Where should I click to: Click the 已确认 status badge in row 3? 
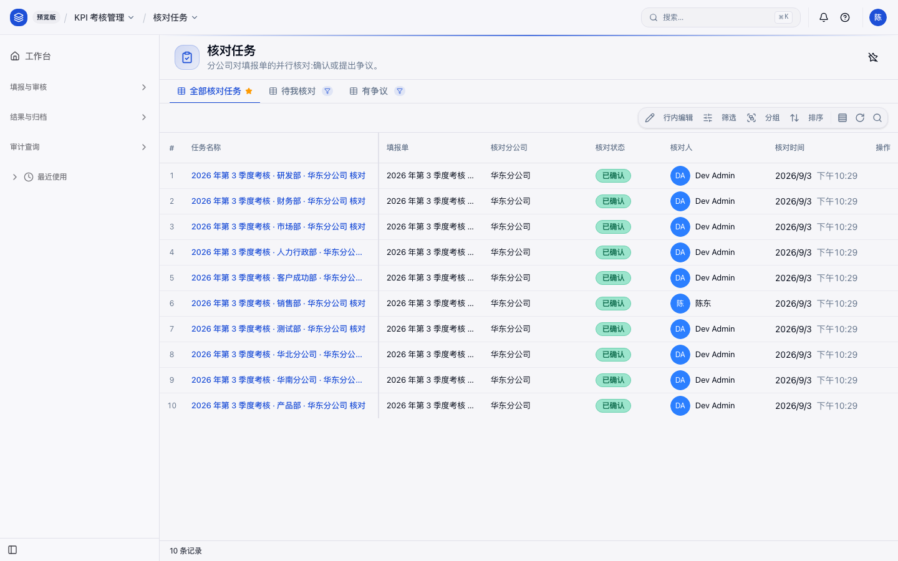tap(613, 227)
